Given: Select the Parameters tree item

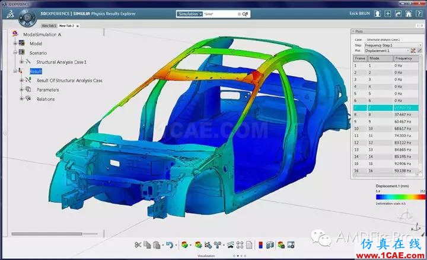Looking at the screenshot, I should click(47, 90).
